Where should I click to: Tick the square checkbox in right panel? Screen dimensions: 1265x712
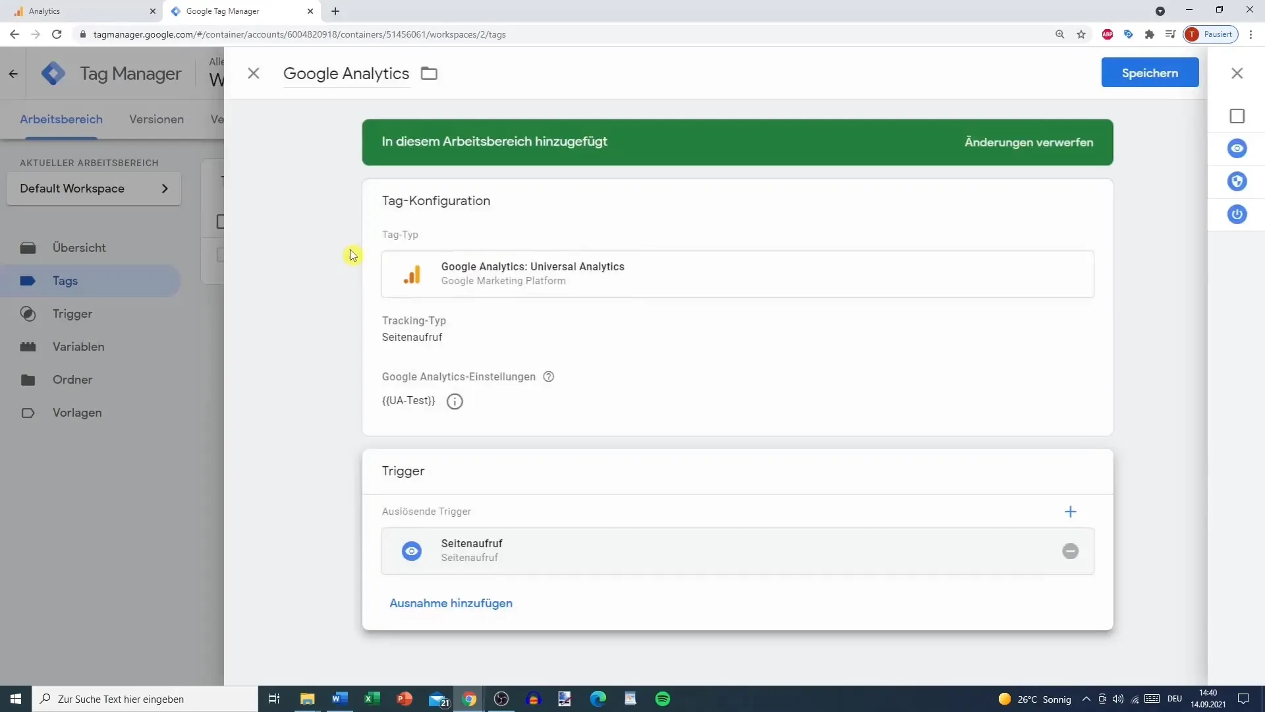(x=1237, y=116)
